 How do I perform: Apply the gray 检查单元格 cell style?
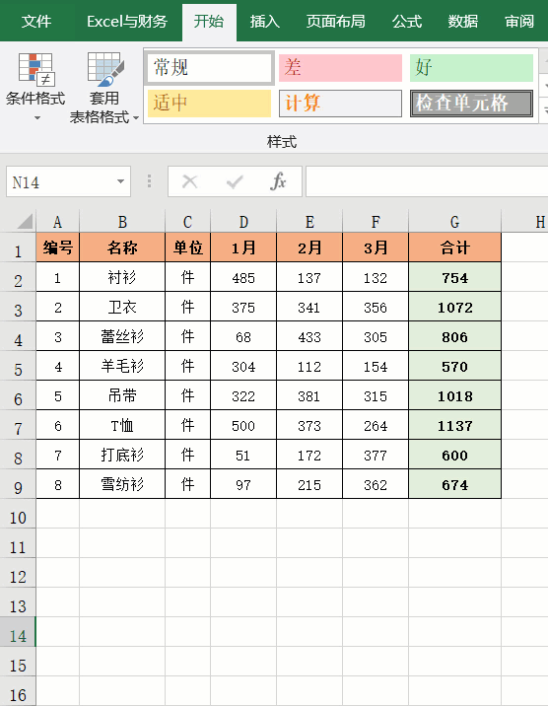click(471, 104)
